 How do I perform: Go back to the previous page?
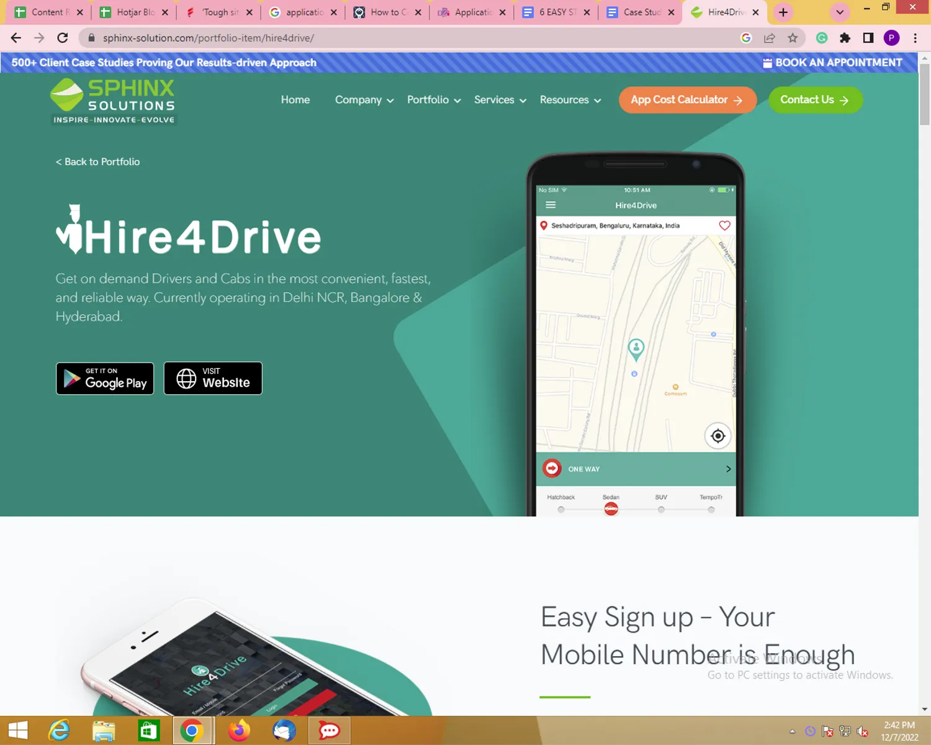pyautogui.click(x=16, y=38)
